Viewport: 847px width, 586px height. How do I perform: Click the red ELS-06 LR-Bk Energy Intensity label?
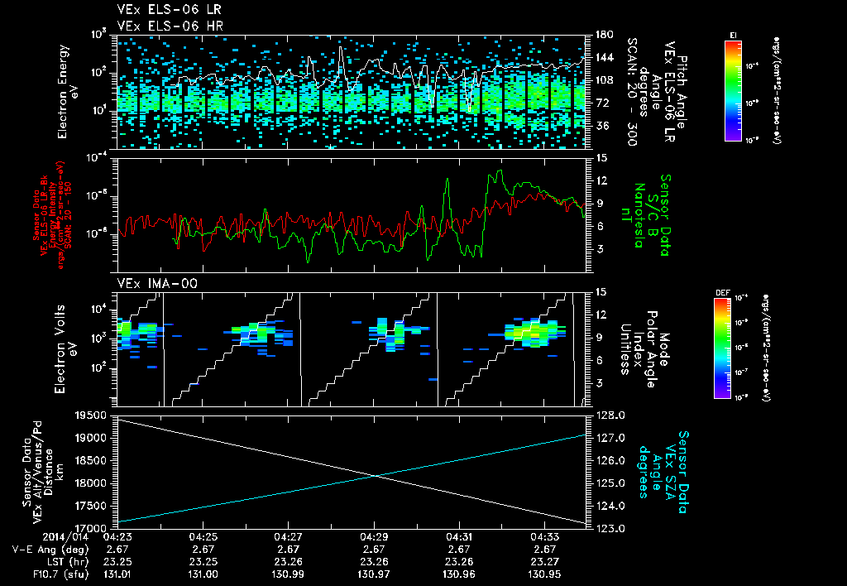point(51,215)
